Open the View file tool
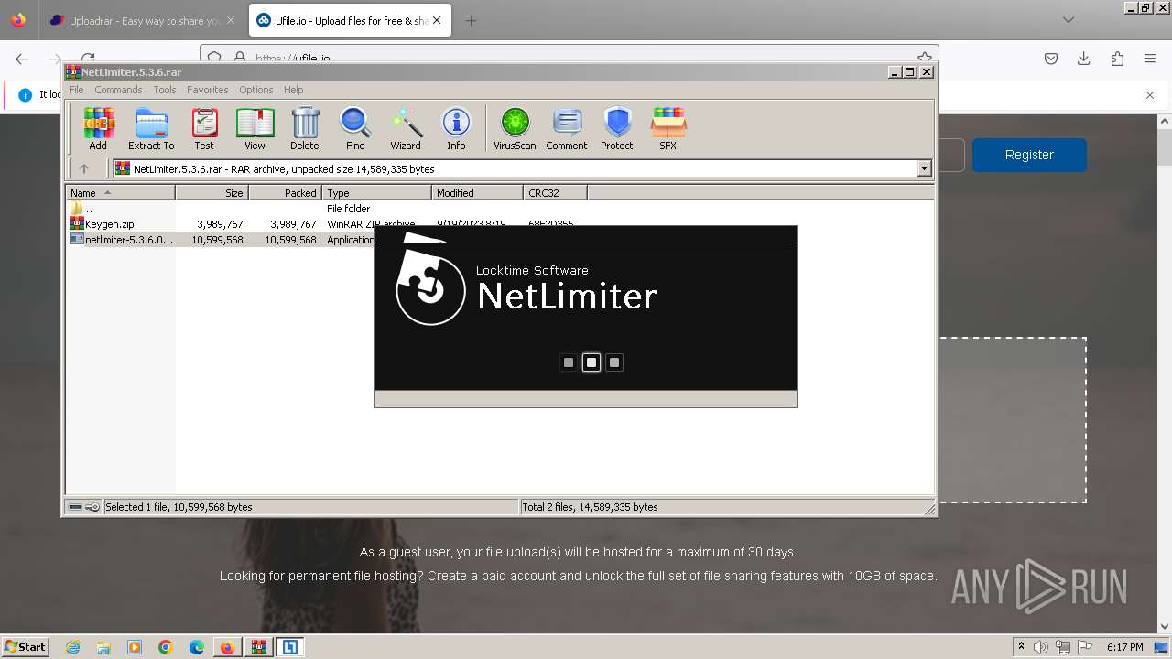1172x659 pixels. (255, 129)
